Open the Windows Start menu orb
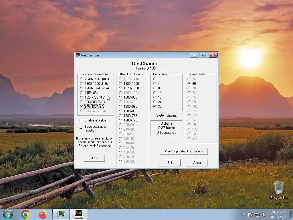 [8, 214]
